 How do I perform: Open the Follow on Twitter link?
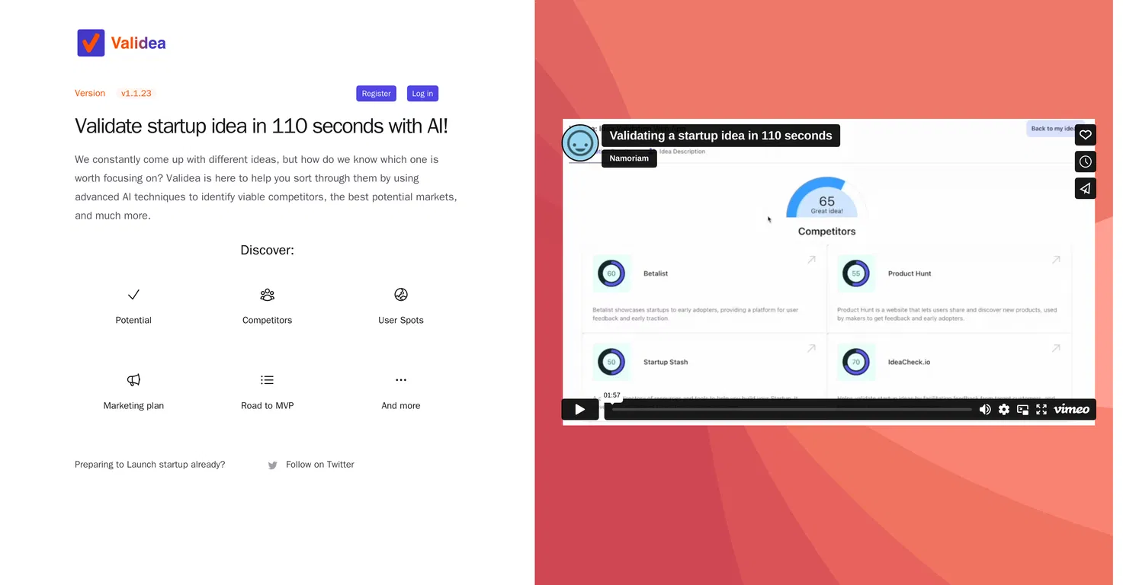click(x=320, y=465)
